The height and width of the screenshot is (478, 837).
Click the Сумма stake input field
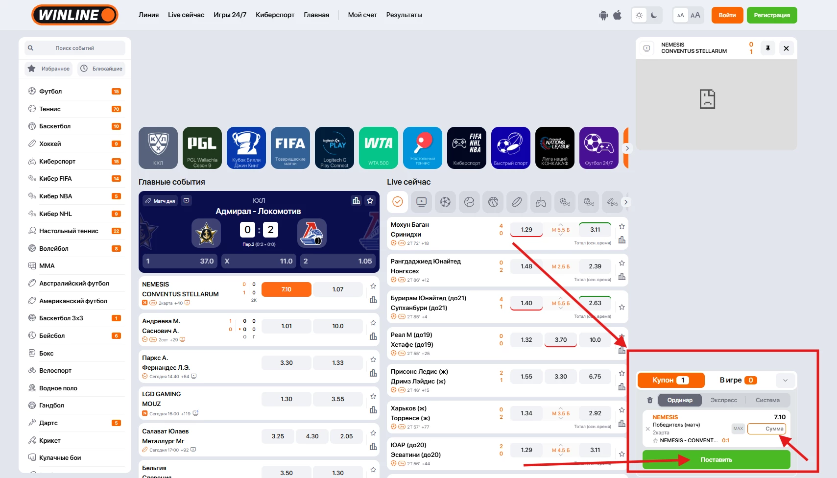766,429
